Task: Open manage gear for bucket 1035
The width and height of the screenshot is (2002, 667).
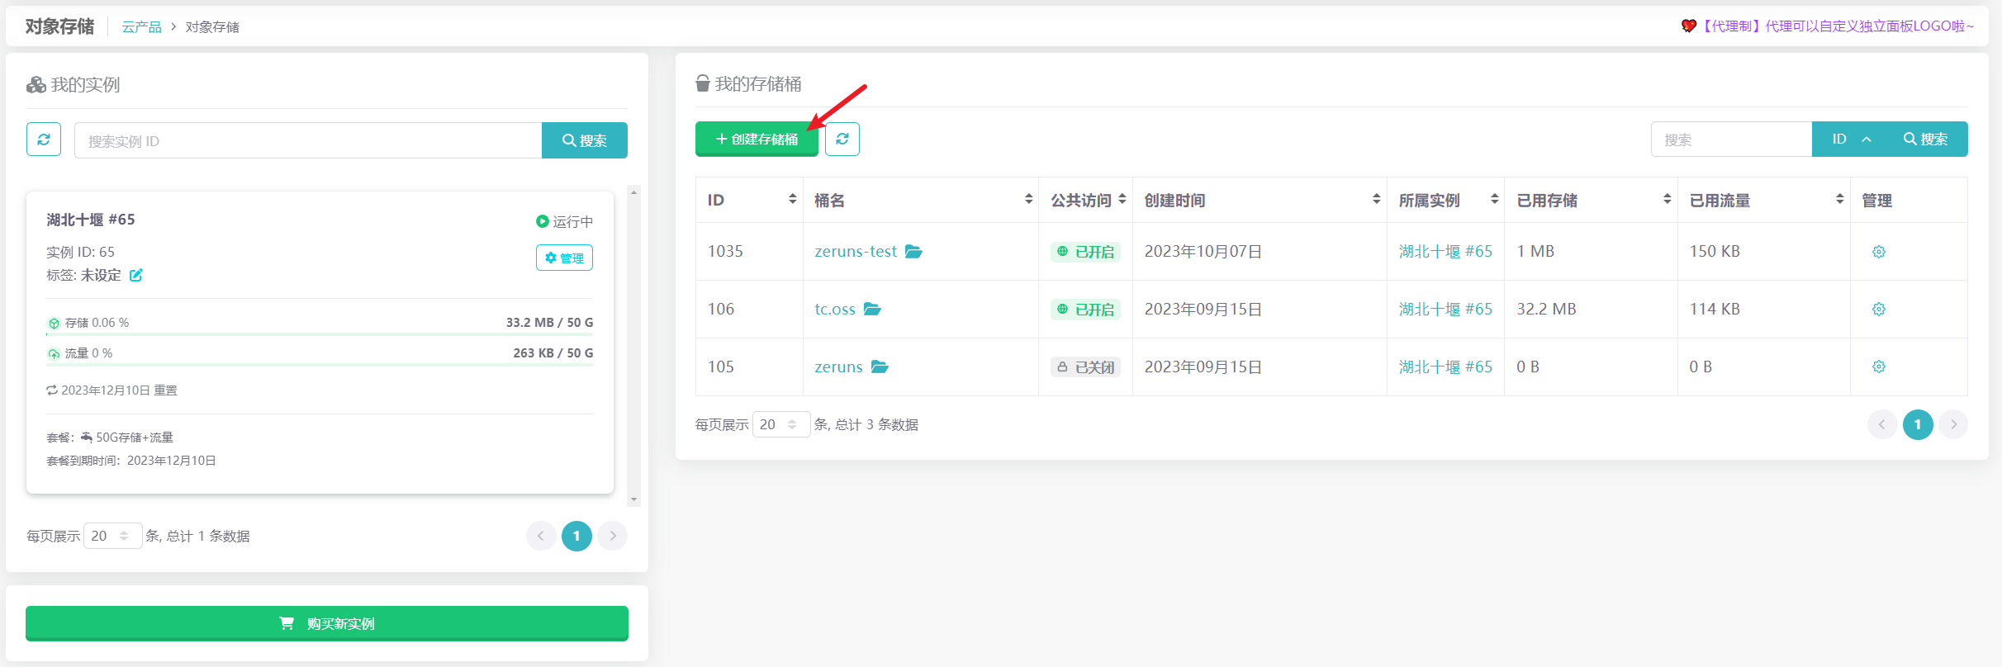Action: click(1879, 252)
